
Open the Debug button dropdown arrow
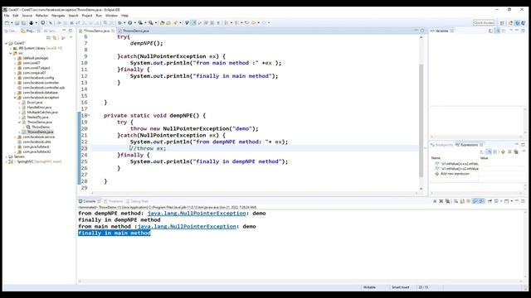coord(124,22)
